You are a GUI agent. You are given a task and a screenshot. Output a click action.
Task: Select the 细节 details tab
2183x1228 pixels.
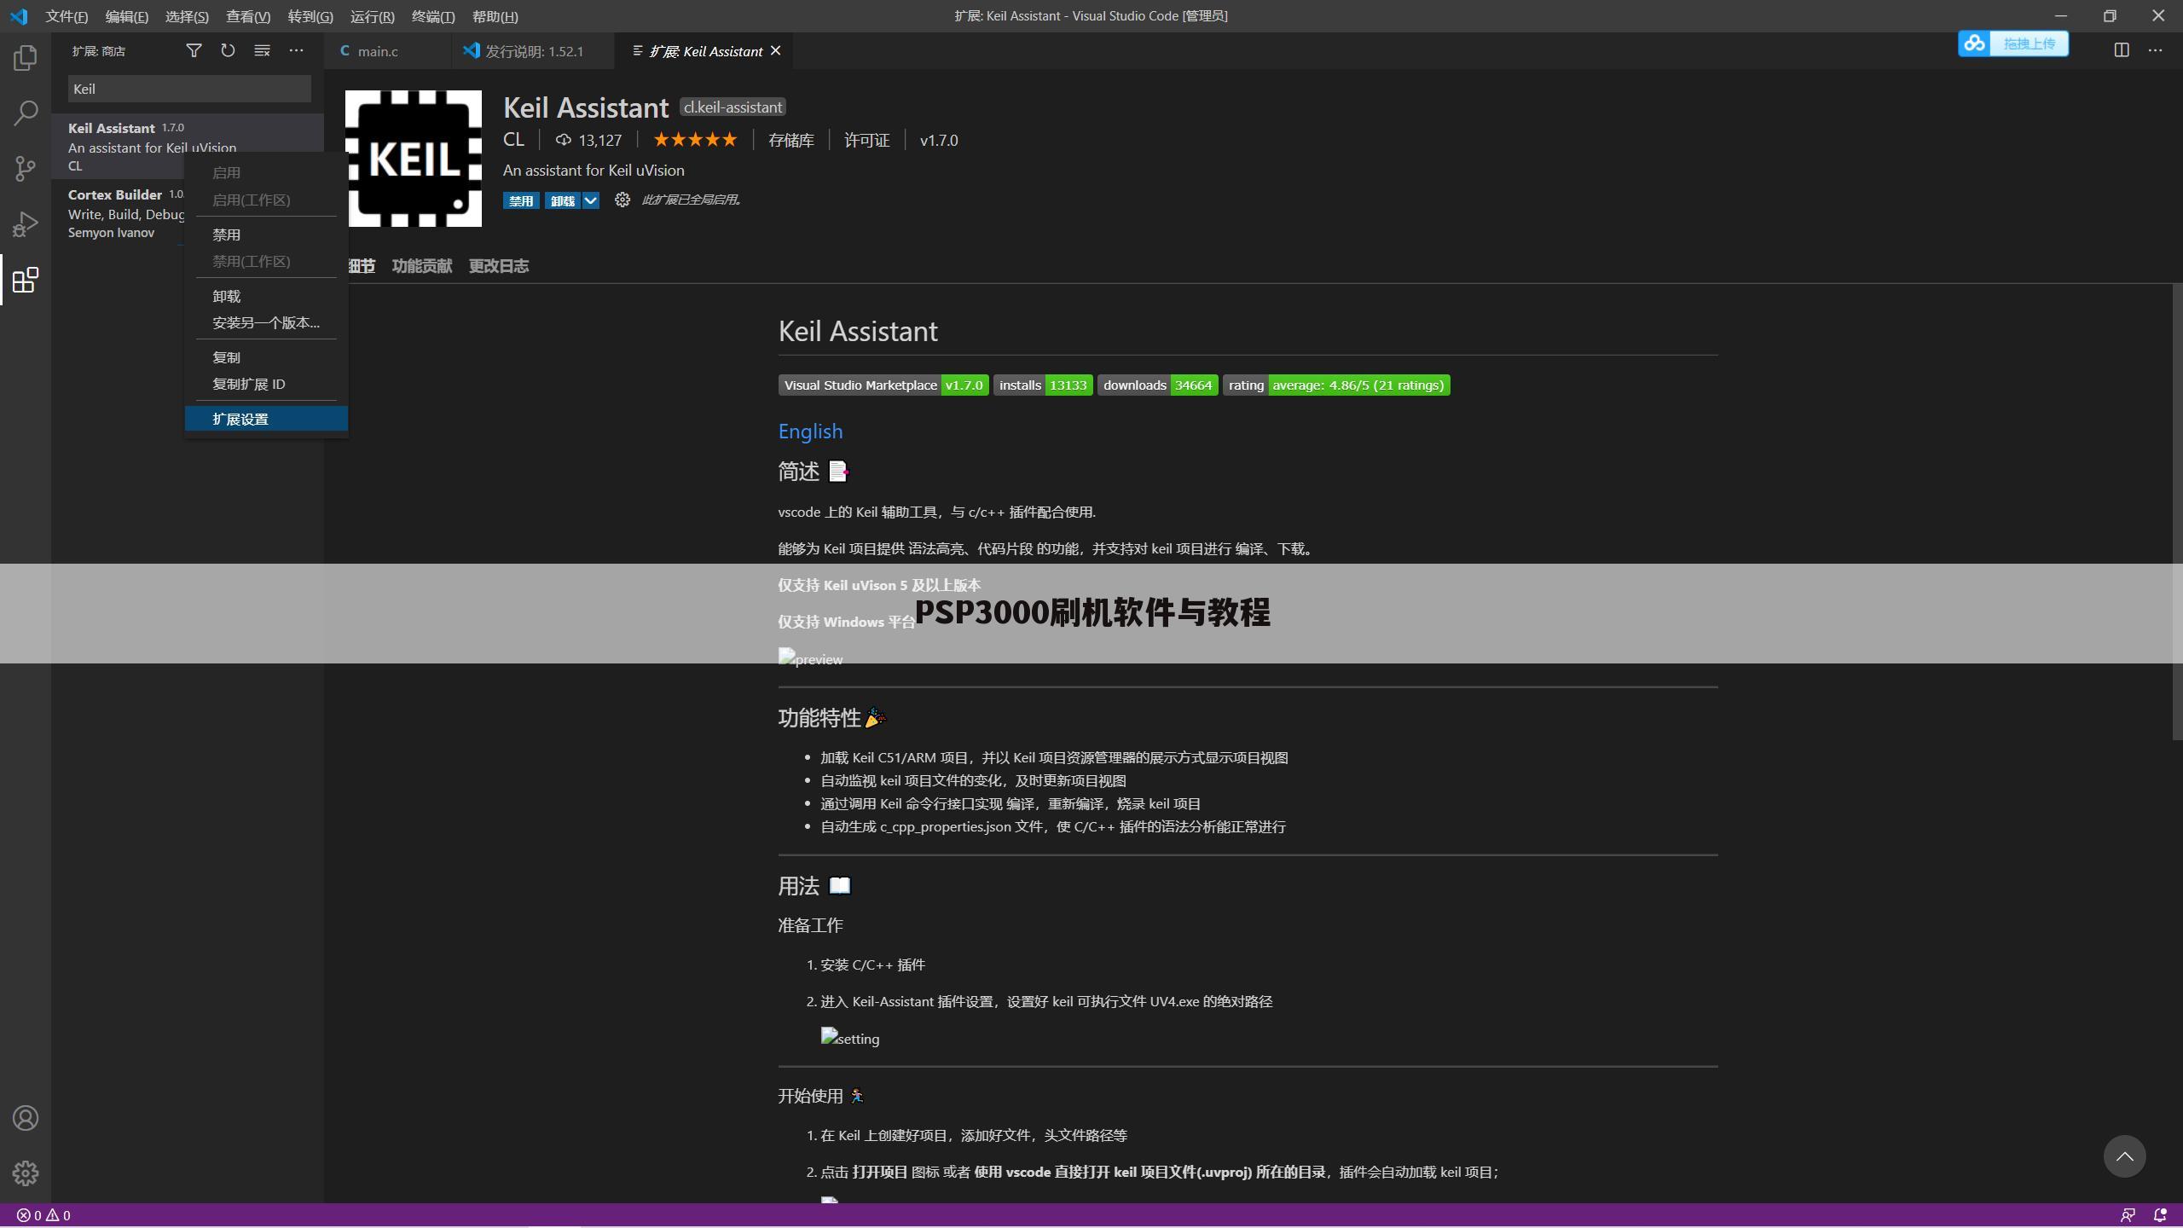pos(362,266)
